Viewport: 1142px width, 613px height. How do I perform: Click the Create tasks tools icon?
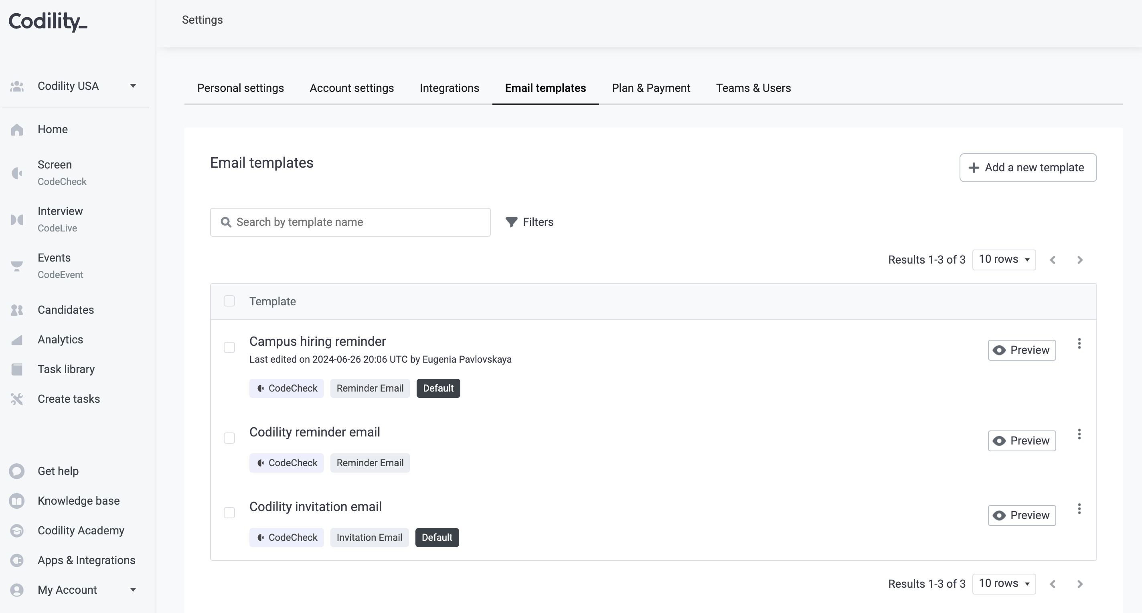click(17, 399)
